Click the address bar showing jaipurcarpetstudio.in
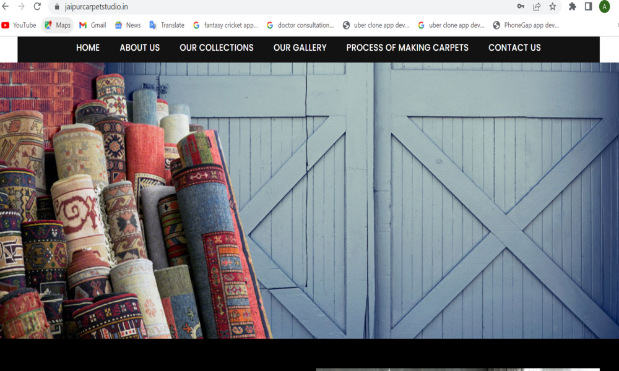The height and width of the screenshot is (371, 619). click(x=248, y=7)
